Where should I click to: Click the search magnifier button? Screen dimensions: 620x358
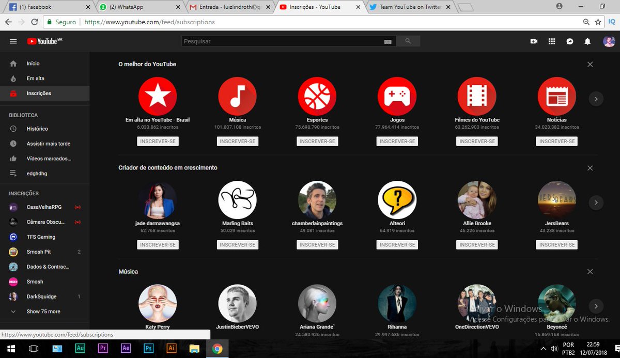[408, 41]
